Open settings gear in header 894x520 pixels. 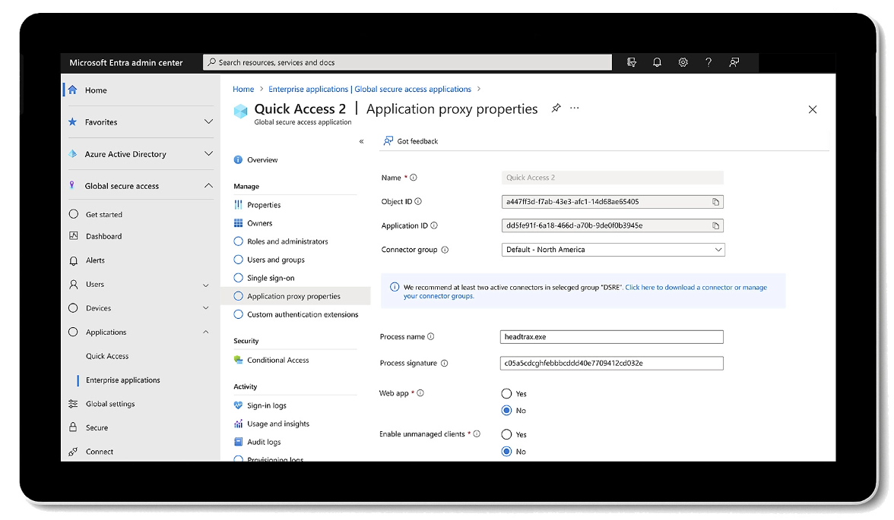(x=683, y=63)
